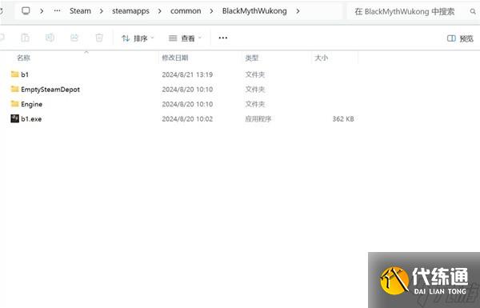Open the 排序 sort dropdown
Viewport: 480px width, 308px height.
(x=138, y=38)
